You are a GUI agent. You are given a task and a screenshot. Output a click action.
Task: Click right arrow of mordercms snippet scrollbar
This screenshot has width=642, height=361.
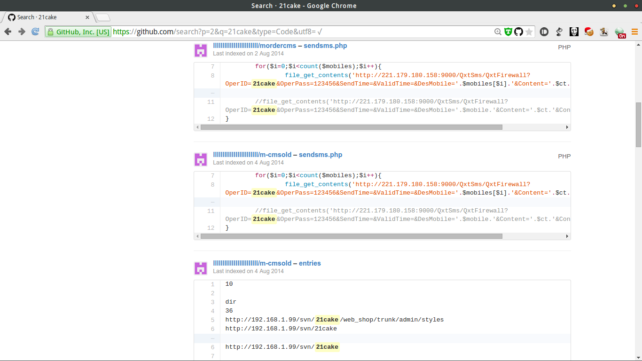[x=567, y=127]
